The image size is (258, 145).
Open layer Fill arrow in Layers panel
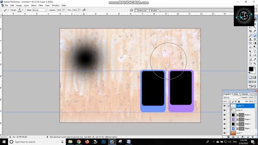255,101
